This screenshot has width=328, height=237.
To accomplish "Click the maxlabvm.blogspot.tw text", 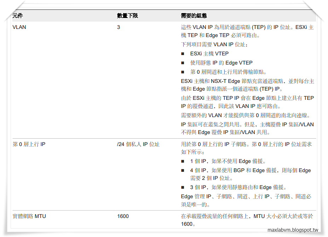I will pyautogui.click(x=293, y=230).
